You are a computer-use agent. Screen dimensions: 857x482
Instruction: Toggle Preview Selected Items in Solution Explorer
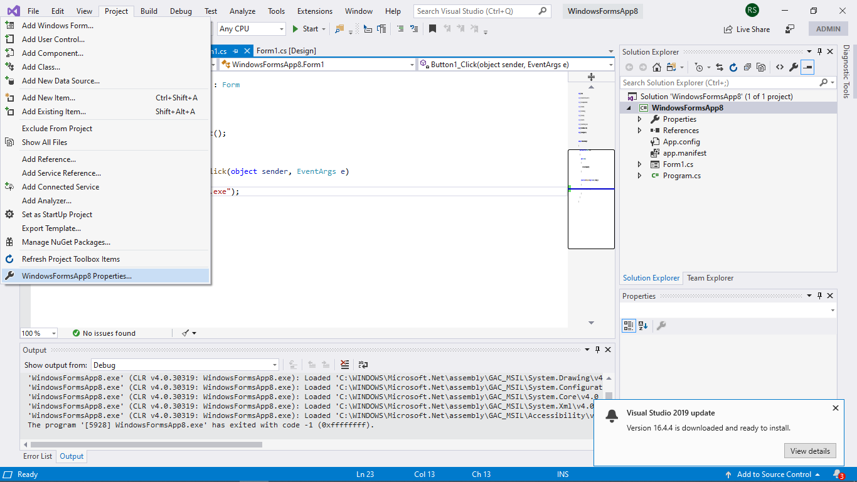[x=807, y=67]
